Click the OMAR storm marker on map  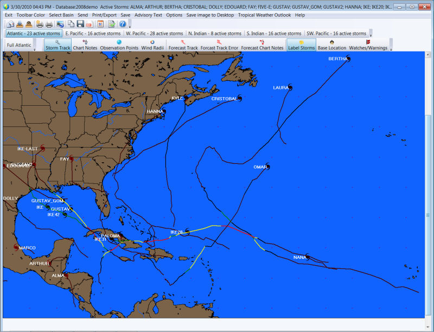click(x=267, y=167)
